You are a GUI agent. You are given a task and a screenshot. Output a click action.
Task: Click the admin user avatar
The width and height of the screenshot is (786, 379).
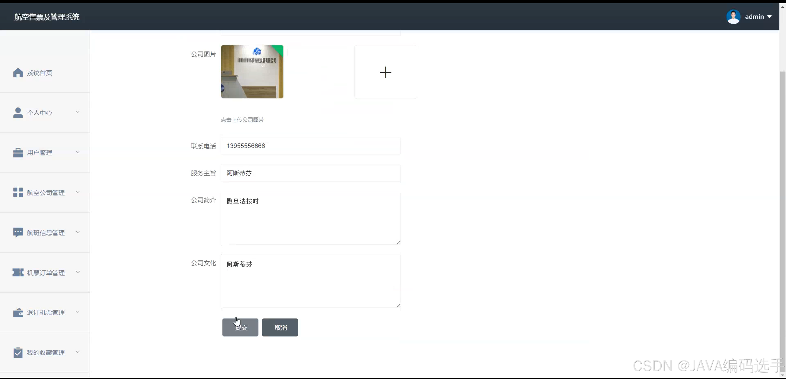(733, 17)
